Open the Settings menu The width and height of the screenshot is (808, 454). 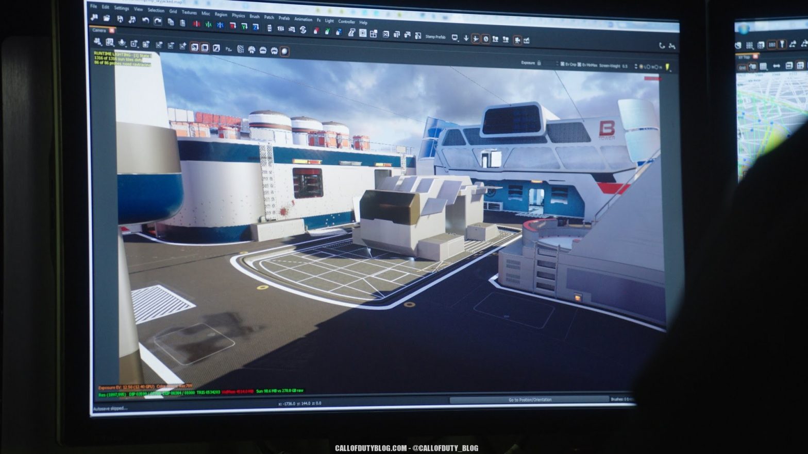(x=122, y=8)
